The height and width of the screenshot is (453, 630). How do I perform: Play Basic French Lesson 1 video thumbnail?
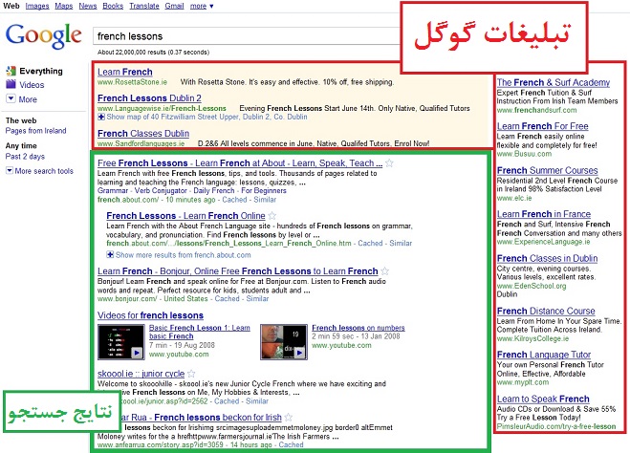[121, 340]
